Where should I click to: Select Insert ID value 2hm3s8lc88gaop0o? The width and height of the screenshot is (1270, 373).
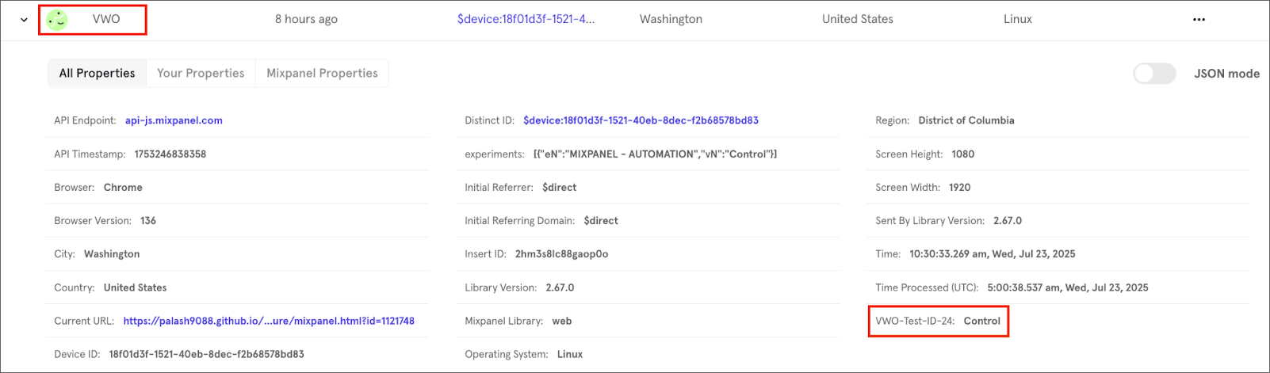561,253
